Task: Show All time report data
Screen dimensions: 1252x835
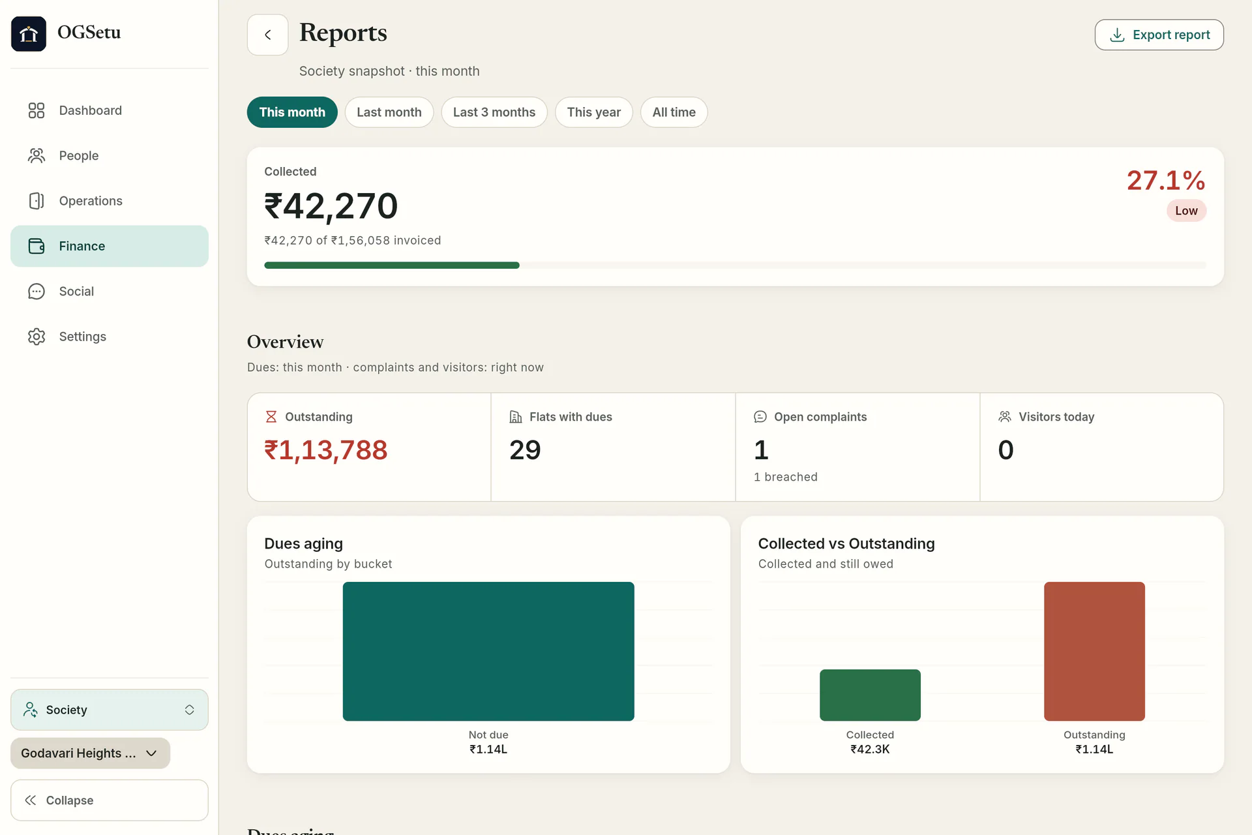Action: click(674, 112)
